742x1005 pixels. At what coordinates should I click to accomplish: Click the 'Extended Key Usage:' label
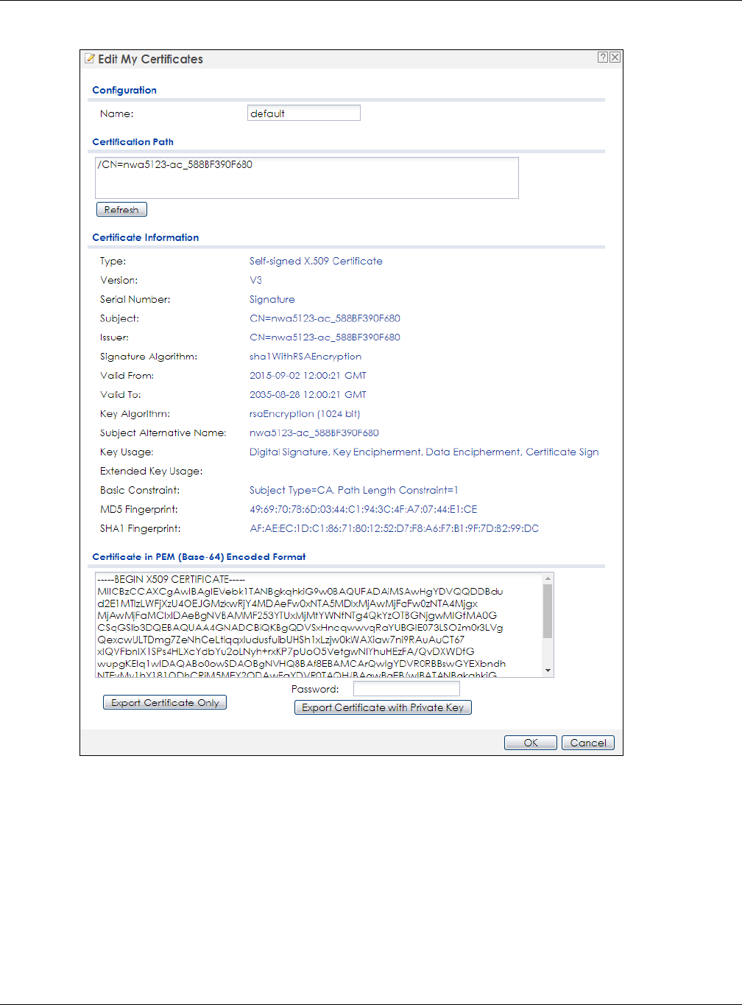point(152,471)
